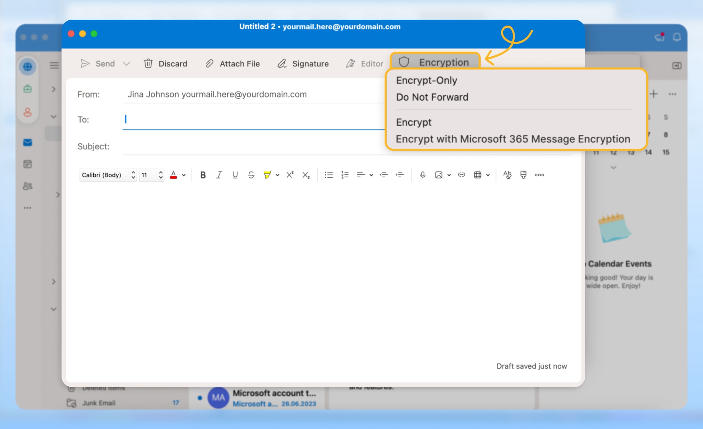
Task: Open the text alignment dropdown
Action: point(371,174)
